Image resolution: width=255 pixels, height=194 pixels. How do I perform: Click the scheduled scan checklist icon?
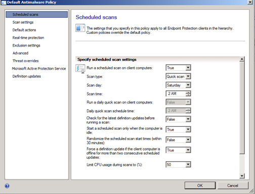coord(80,69)
